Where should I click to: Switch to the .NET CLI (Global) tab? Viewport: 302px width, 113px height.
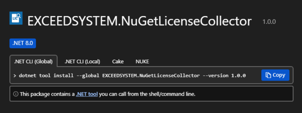click(33, 61)
